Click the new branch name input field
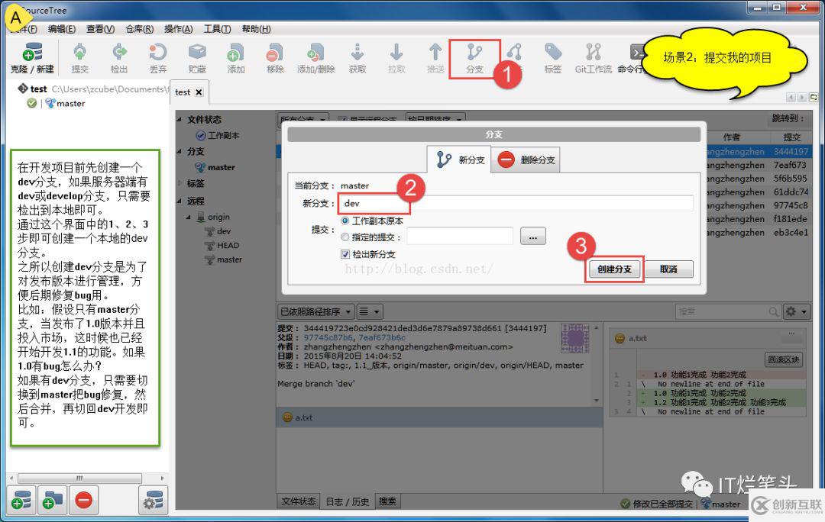This screenshot has height=522, width=825. tap(516, 204)
